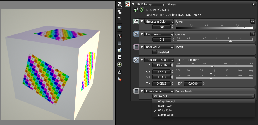
Task: Click the S.X field showing 0.5701
Action: (x=161, y=72)
